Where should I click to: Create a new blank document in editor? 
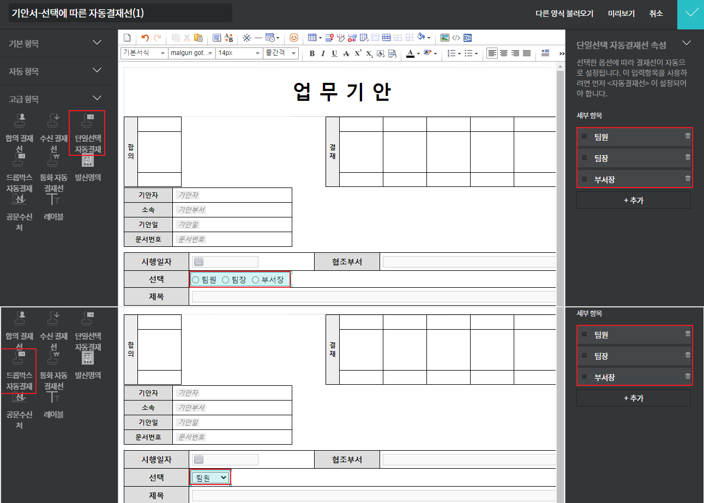click(x=127, y=38)
